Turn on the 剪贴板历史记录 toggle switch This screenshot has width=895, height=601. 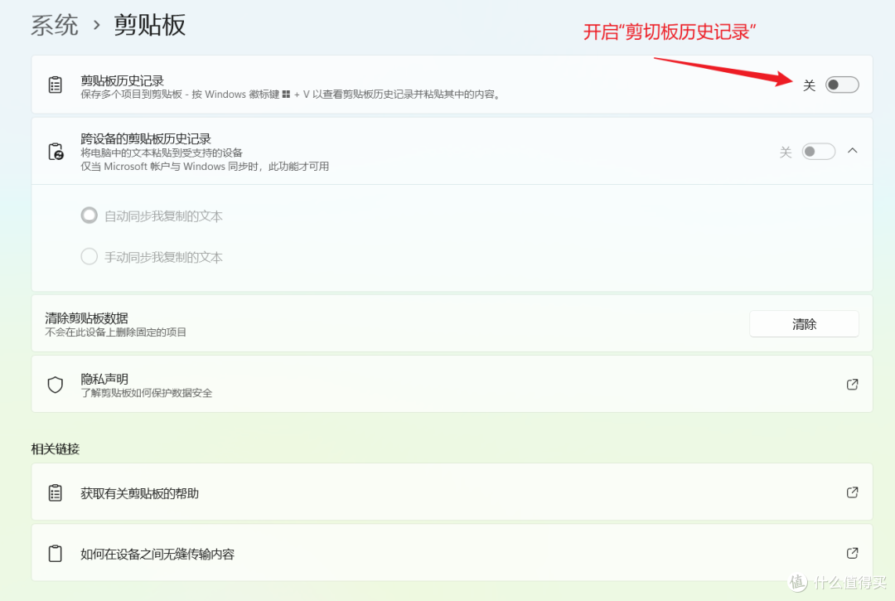[x=842, y=85]
